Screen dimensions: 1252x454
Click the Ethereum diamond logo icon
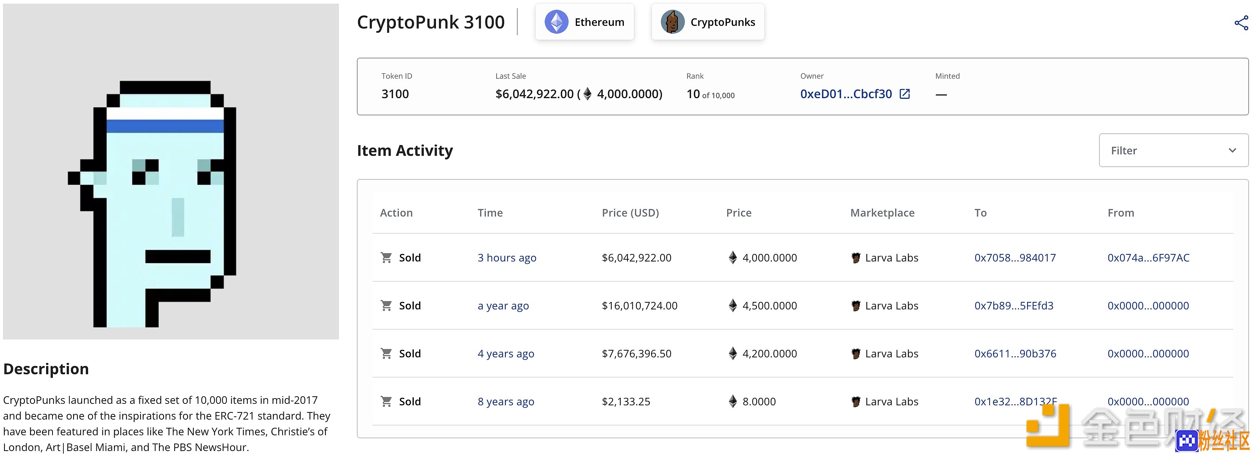(557, 22)
